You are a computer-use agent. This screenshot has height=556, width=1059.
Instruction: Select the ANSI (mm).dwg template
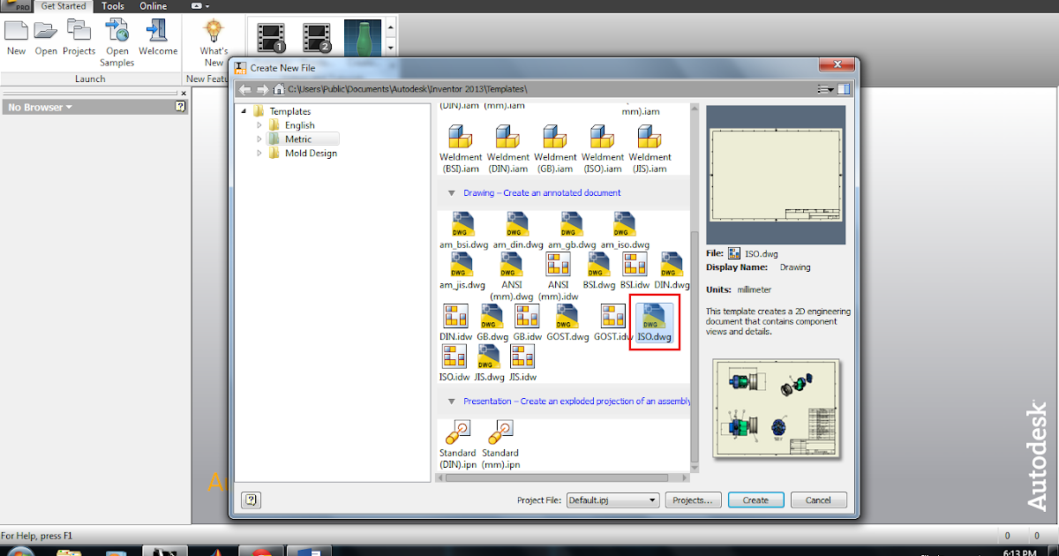pyautogui.click(x=512, y=276)
